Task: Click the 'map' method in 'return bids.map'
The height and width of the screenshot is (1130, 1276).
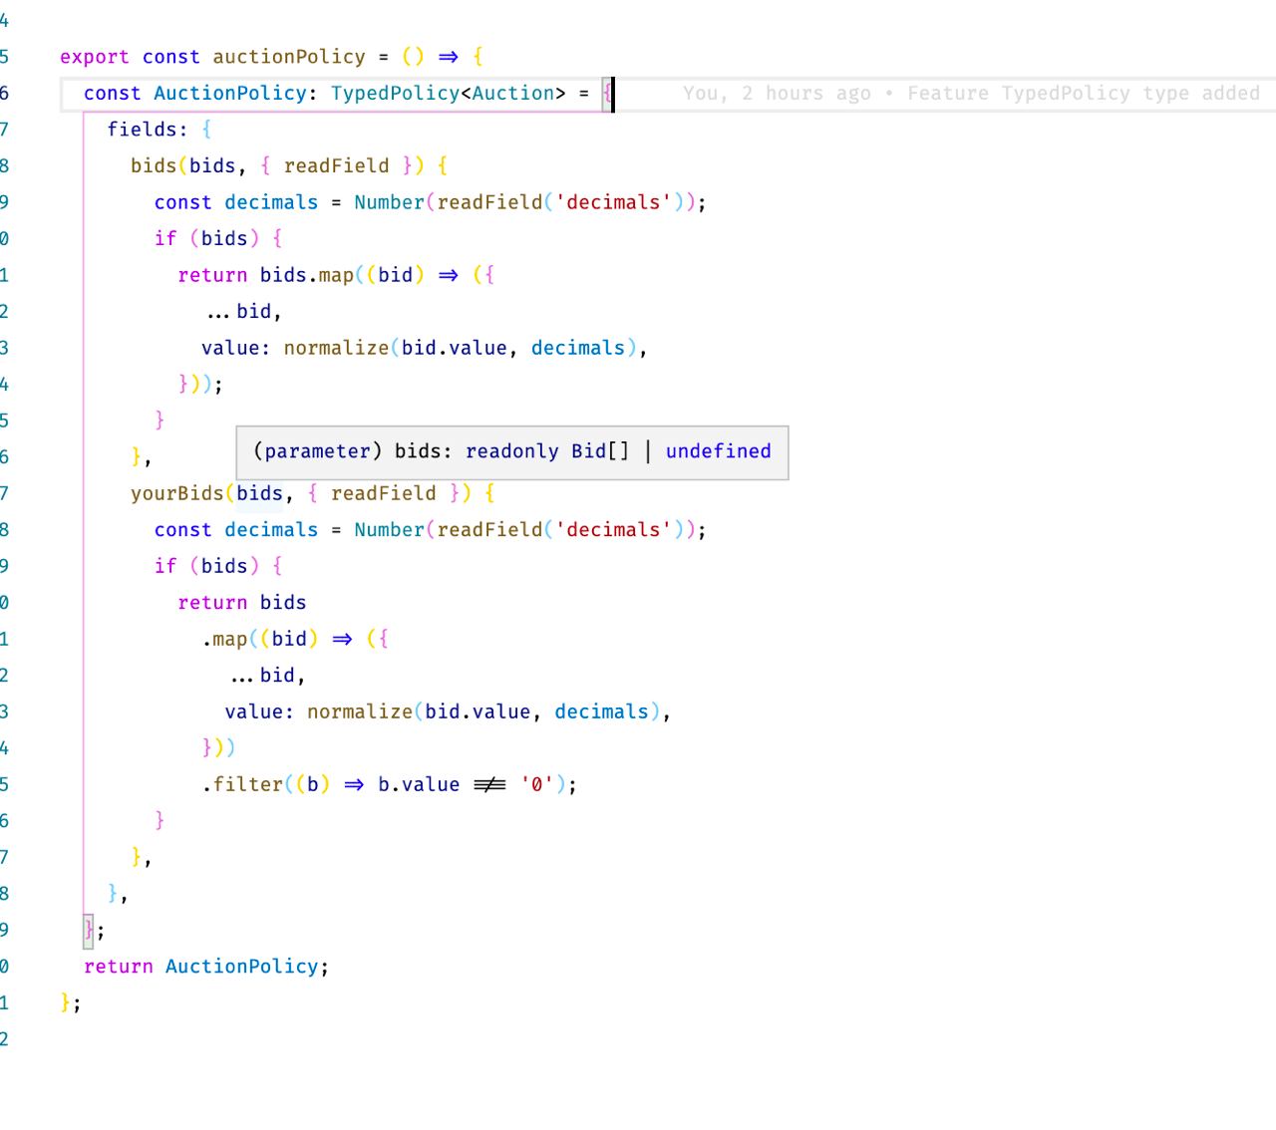Action: tap(336, 275)
